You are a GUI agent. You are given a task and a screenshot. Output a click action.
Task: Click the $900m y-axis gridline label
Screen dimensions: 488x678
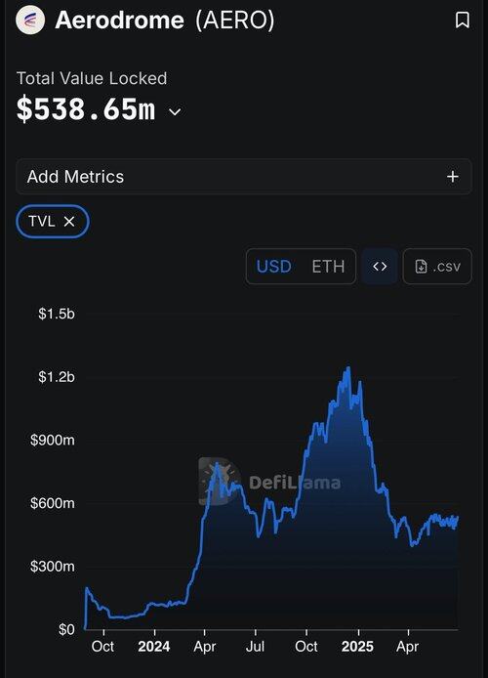pos(53,441)
